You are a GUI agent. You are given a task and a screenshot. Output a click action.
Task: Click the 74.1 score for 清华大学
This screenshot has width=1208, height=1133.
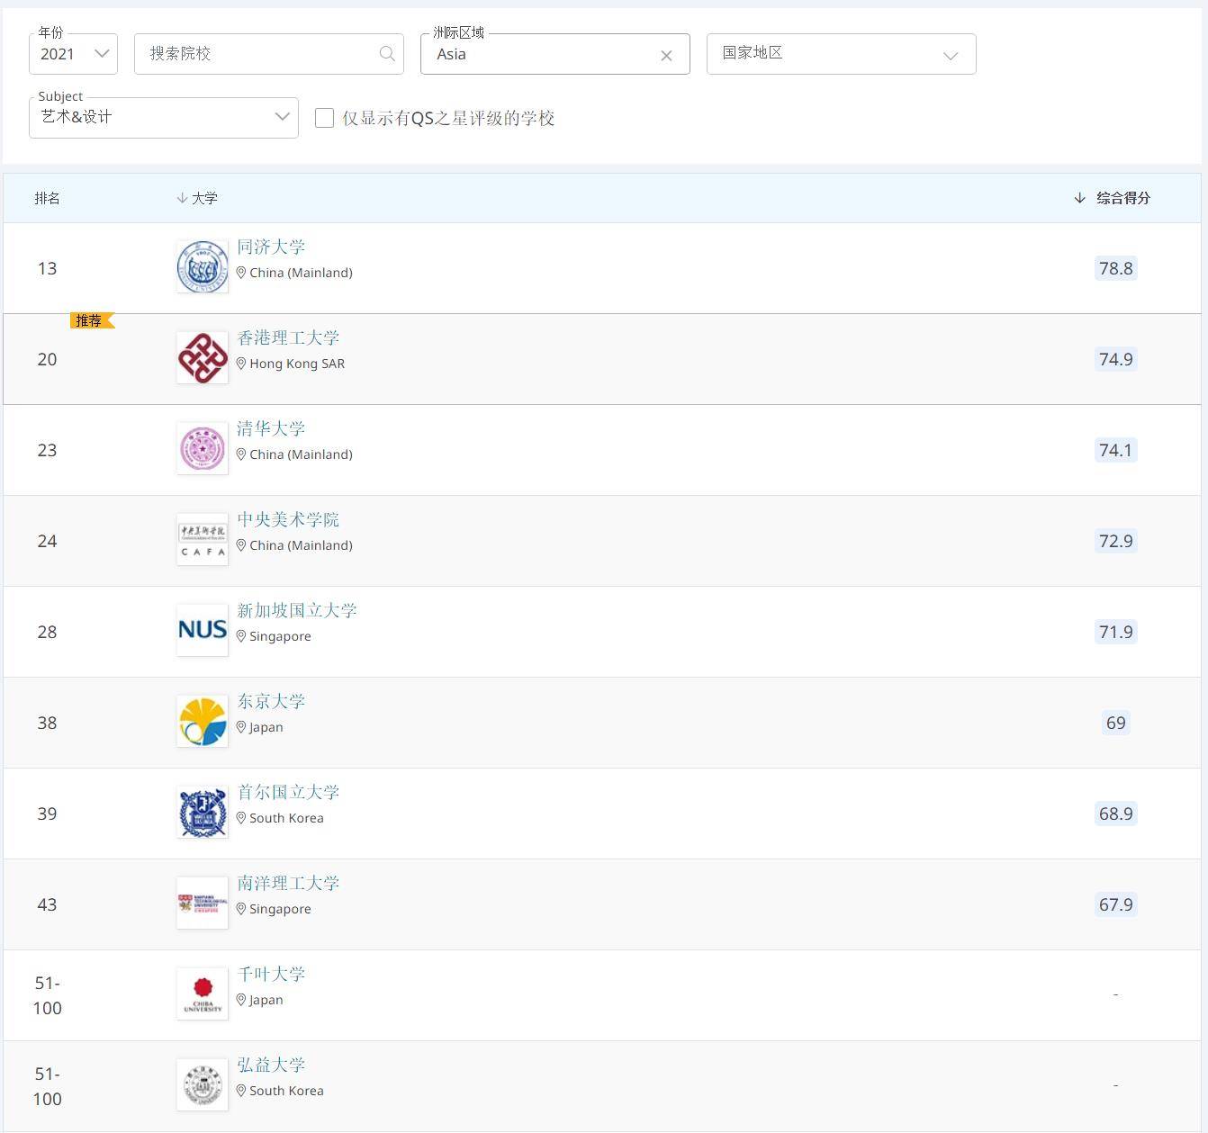point(1115,450)
